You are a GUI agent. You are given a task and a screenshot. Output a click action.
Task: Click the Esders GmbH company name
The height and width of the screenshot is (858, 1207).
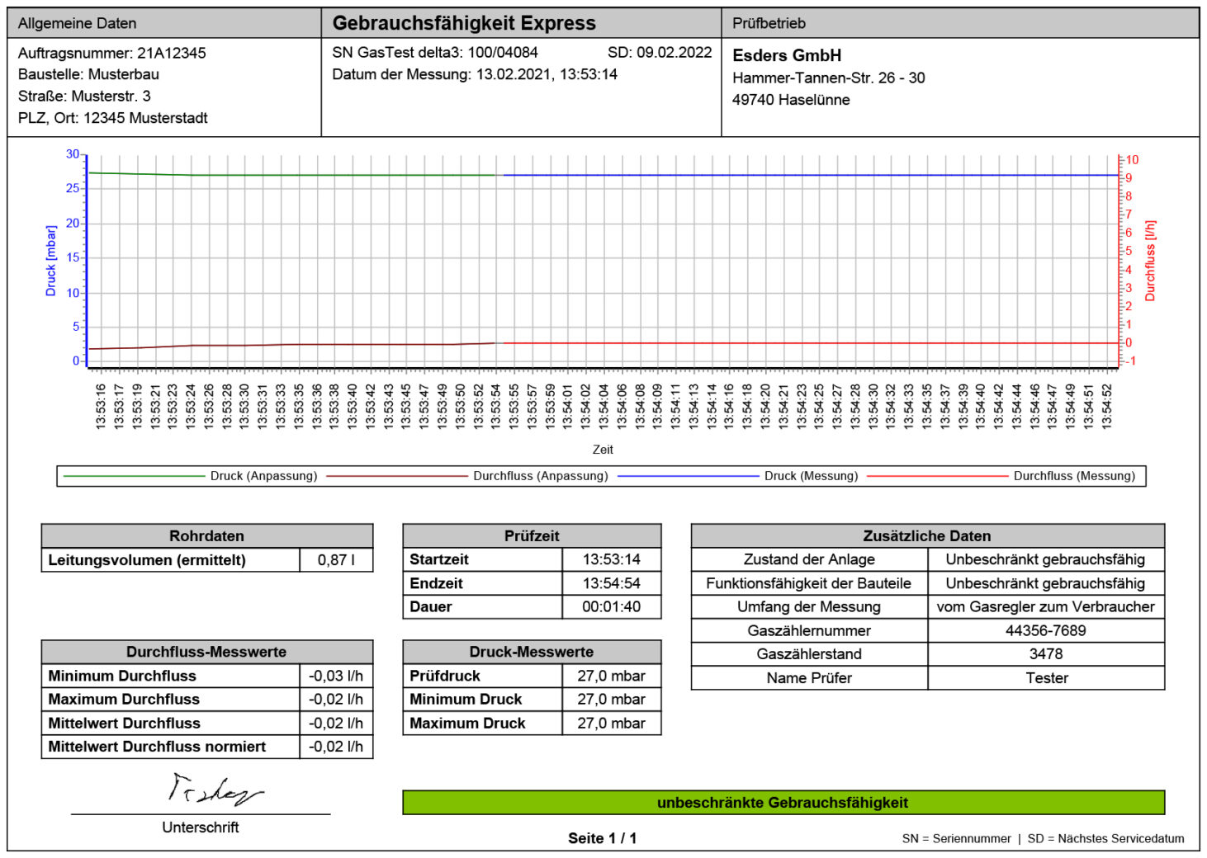click(x=787, y=55)
